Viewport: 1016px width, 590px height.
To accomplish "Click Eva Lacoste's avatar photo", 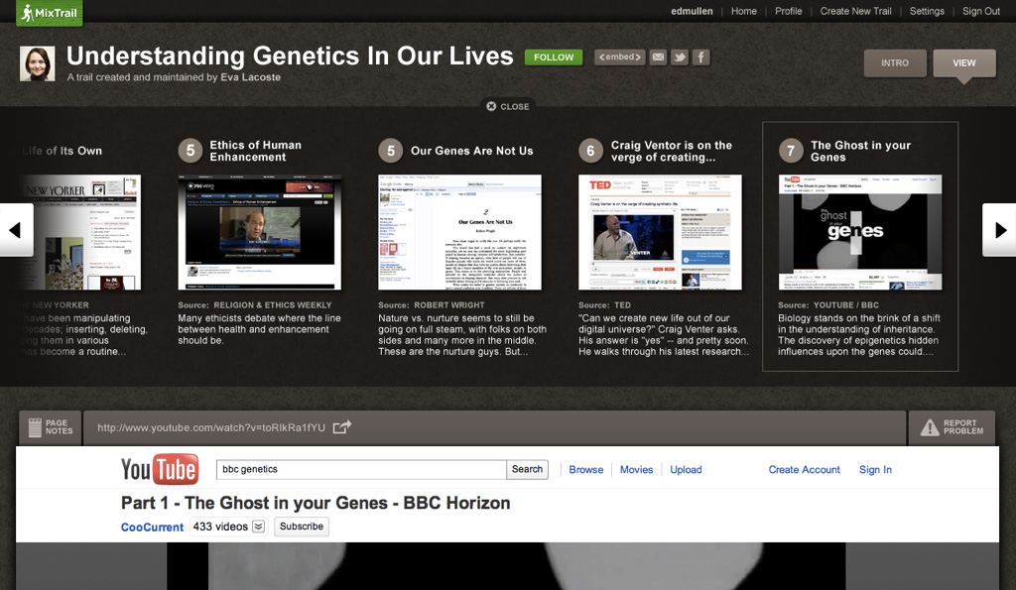I will pyautogui.click(x=37, y=63).
